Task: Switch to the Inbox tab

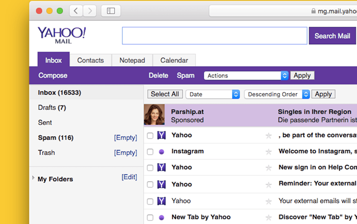Action: pyautogui.click(x=54, y=60)
